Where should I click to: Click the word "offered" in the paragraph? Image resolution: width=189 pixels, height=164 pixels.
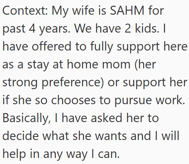point(52,46)
